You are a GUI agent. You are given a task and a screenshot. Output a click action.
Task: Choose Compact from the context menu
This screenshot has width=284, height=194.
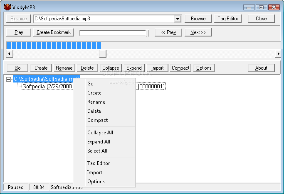(111, 120)
